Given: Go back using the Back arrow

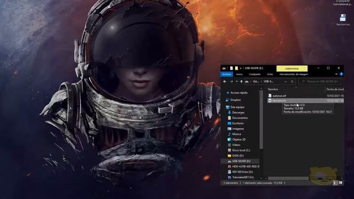Looking at the screenshot, I should click(x=225, y=81).
